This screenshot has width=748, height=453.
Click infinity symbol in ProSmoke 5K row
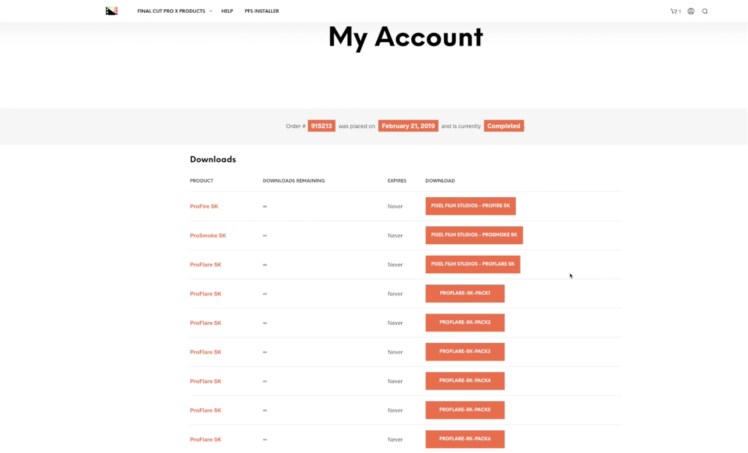[x=265, y=236]
